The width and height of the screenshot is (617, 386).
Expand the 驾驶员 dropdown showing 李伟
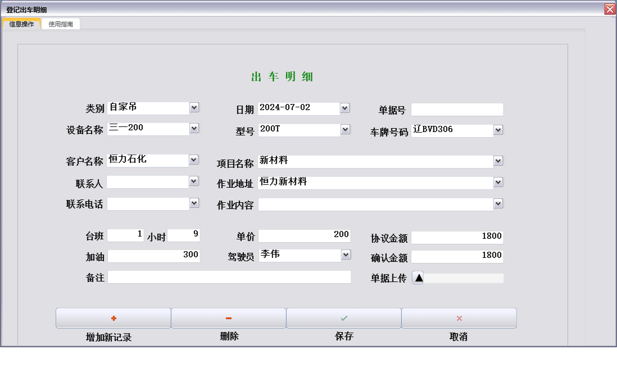coord(344,255)
